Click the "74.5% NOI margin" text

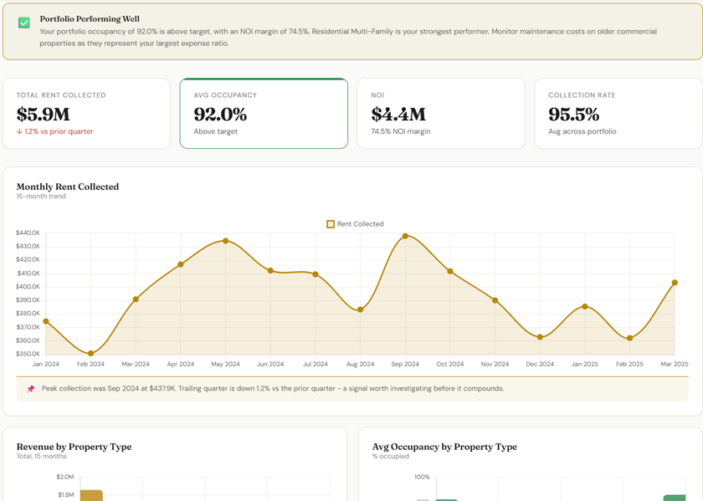[401, 131]
